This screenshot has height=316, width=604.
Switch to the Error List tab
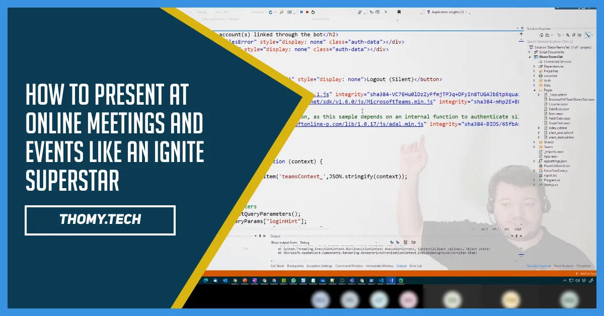pyautogui.click(x=416, y=265)
